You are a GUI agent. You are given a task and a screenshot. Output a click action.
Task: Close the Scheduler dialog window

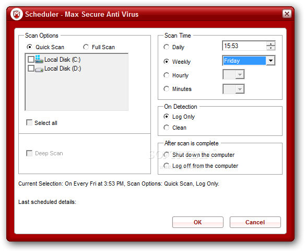click(287, 14)
